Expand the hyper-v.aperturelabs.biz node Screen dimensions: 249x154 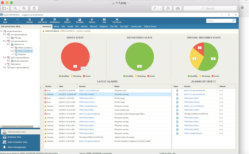coord(5,67)
